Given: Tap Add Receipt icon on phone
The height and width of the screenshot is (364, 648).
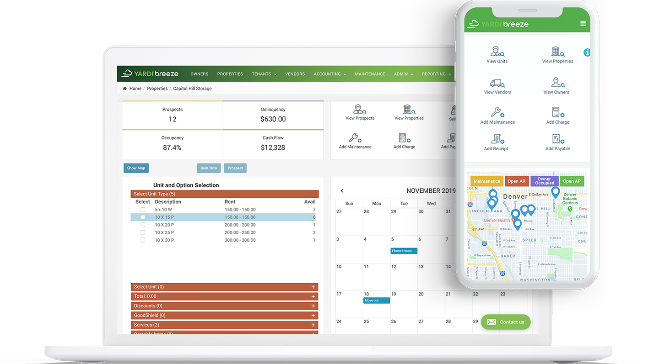Looking at the screenshot, I should [497, 139].
